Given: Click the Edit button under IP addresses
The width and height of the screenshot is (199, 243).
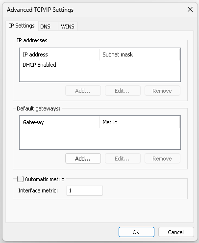Looking at the screenshot, I should click(123, 91).
